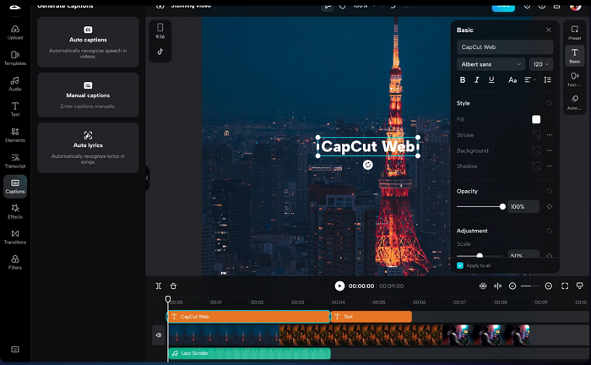Zoom in the timeline

[x=549, y=286]
